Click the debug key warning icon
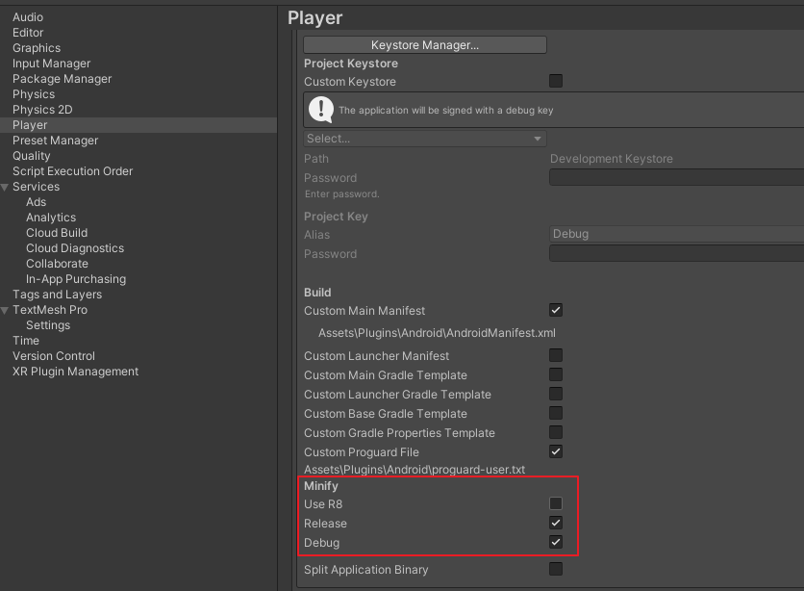 pyautogui.click(x=321, y=110)
